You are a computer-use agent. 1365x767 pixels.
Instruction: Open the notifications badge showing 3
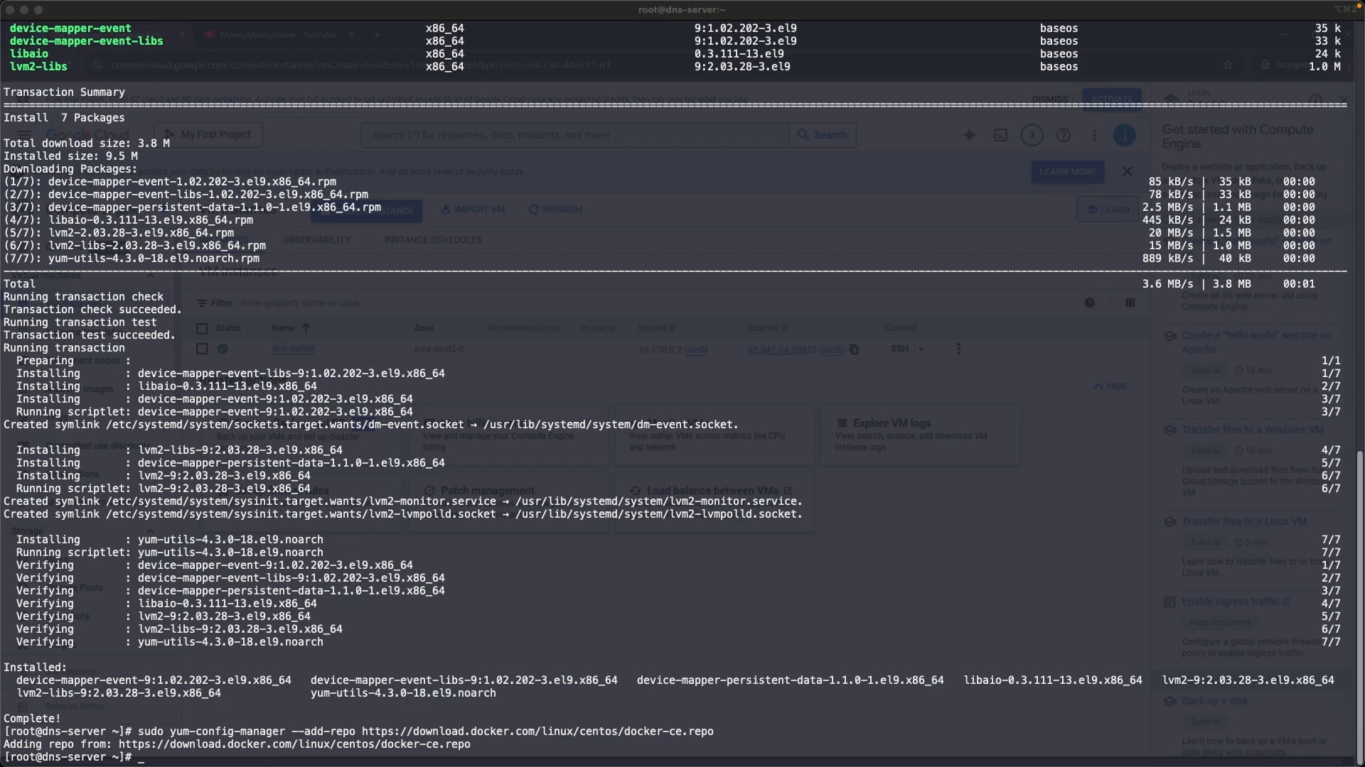(1032, 135)
